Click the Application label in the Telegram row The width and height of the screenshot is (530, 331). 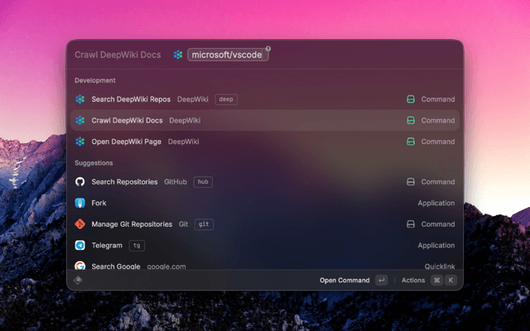(x=436, y=246)
